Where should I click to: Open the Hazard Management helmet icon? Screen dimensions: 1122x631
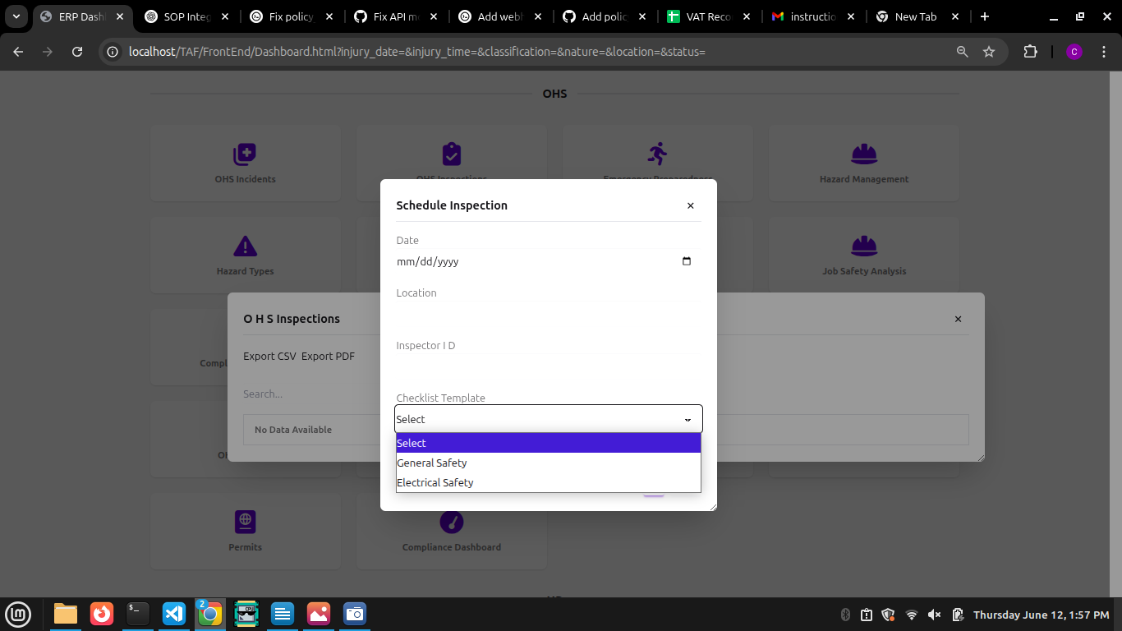863,154
